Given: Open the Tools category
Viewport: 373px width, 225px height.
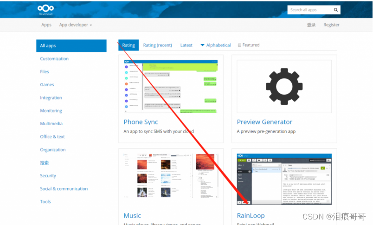Looking at the screenshot, I should pyautogui.click(x=45, y=202).
